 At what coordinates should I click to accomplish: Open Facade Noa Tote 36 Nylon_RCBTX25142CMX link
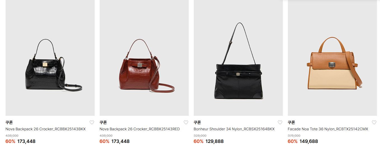point(328,129)
